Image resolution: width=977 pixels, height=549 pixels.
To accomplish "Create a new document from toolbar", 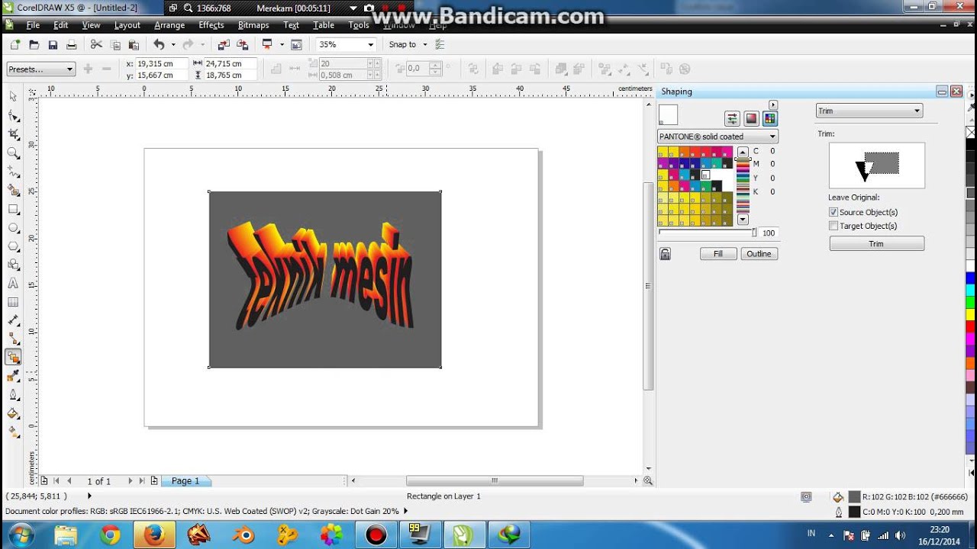I will [15, 45].
